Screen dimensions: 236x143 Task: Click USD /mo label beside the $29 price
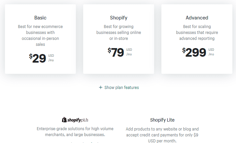tap(51, 58)
